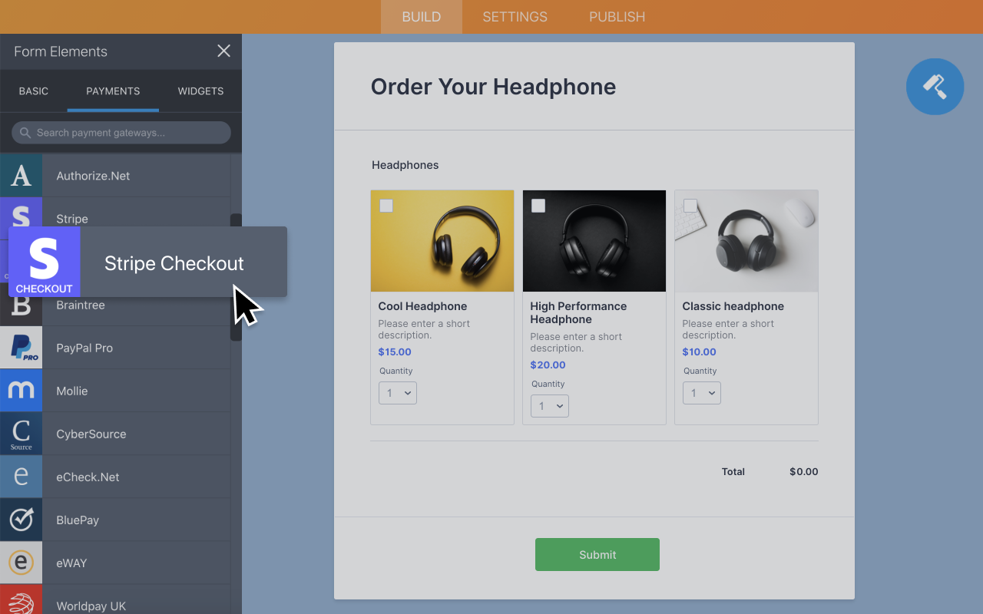The width and height of the screenshot is (983, 614).
Task: Expand High Performance Headphone quantity selector
Action: pos(550,406)
